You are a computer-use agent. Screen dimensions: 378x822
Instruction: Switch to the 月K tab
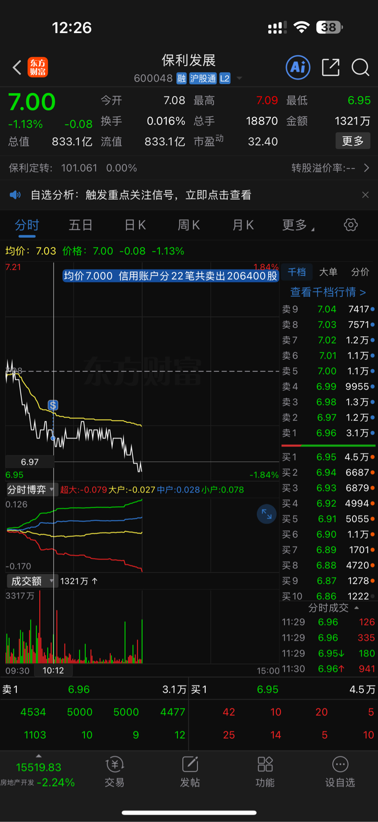(243, 225)
